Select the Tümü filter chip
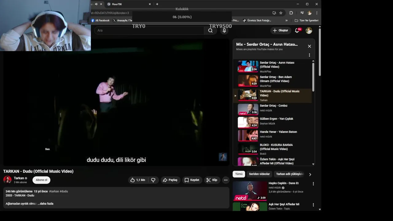 pos(239,174)
